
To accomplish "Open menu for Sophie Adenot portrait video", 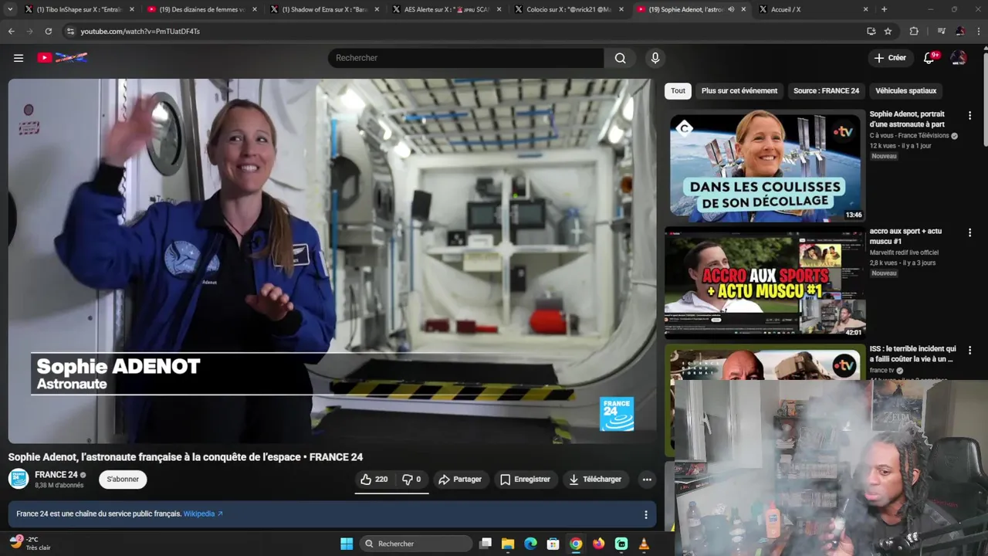I will pyautogui.click(x=969, y=116).
